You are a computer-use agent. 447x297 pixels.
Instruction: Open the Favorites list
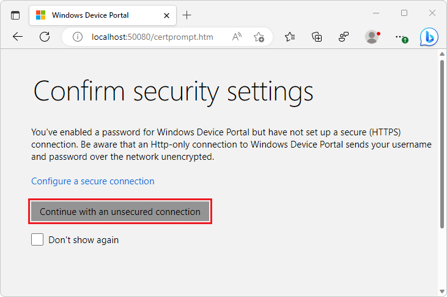(x=290, y=37)
